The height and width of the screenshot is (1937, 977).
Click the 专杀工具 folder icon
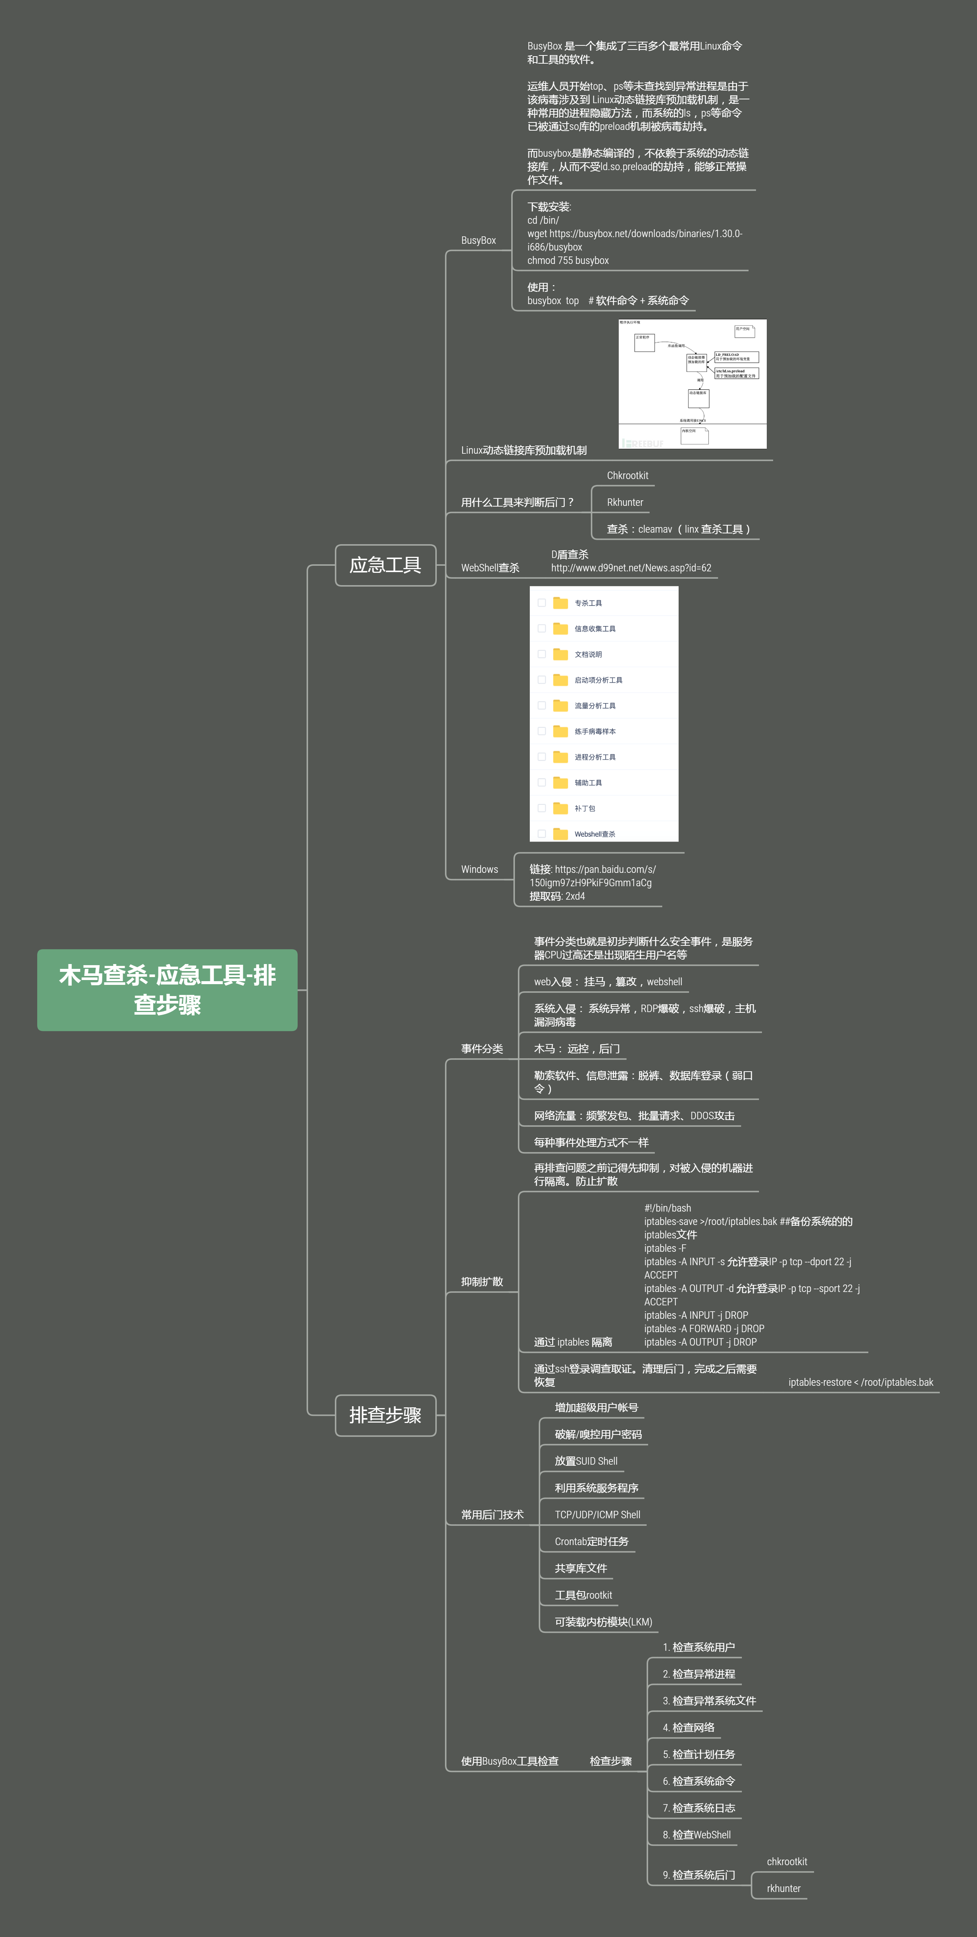pos(561,603)
